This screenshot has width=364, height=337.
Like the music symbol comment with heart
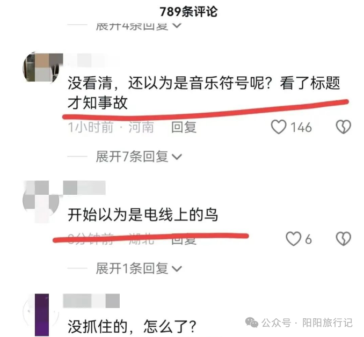tap(279, 127)
